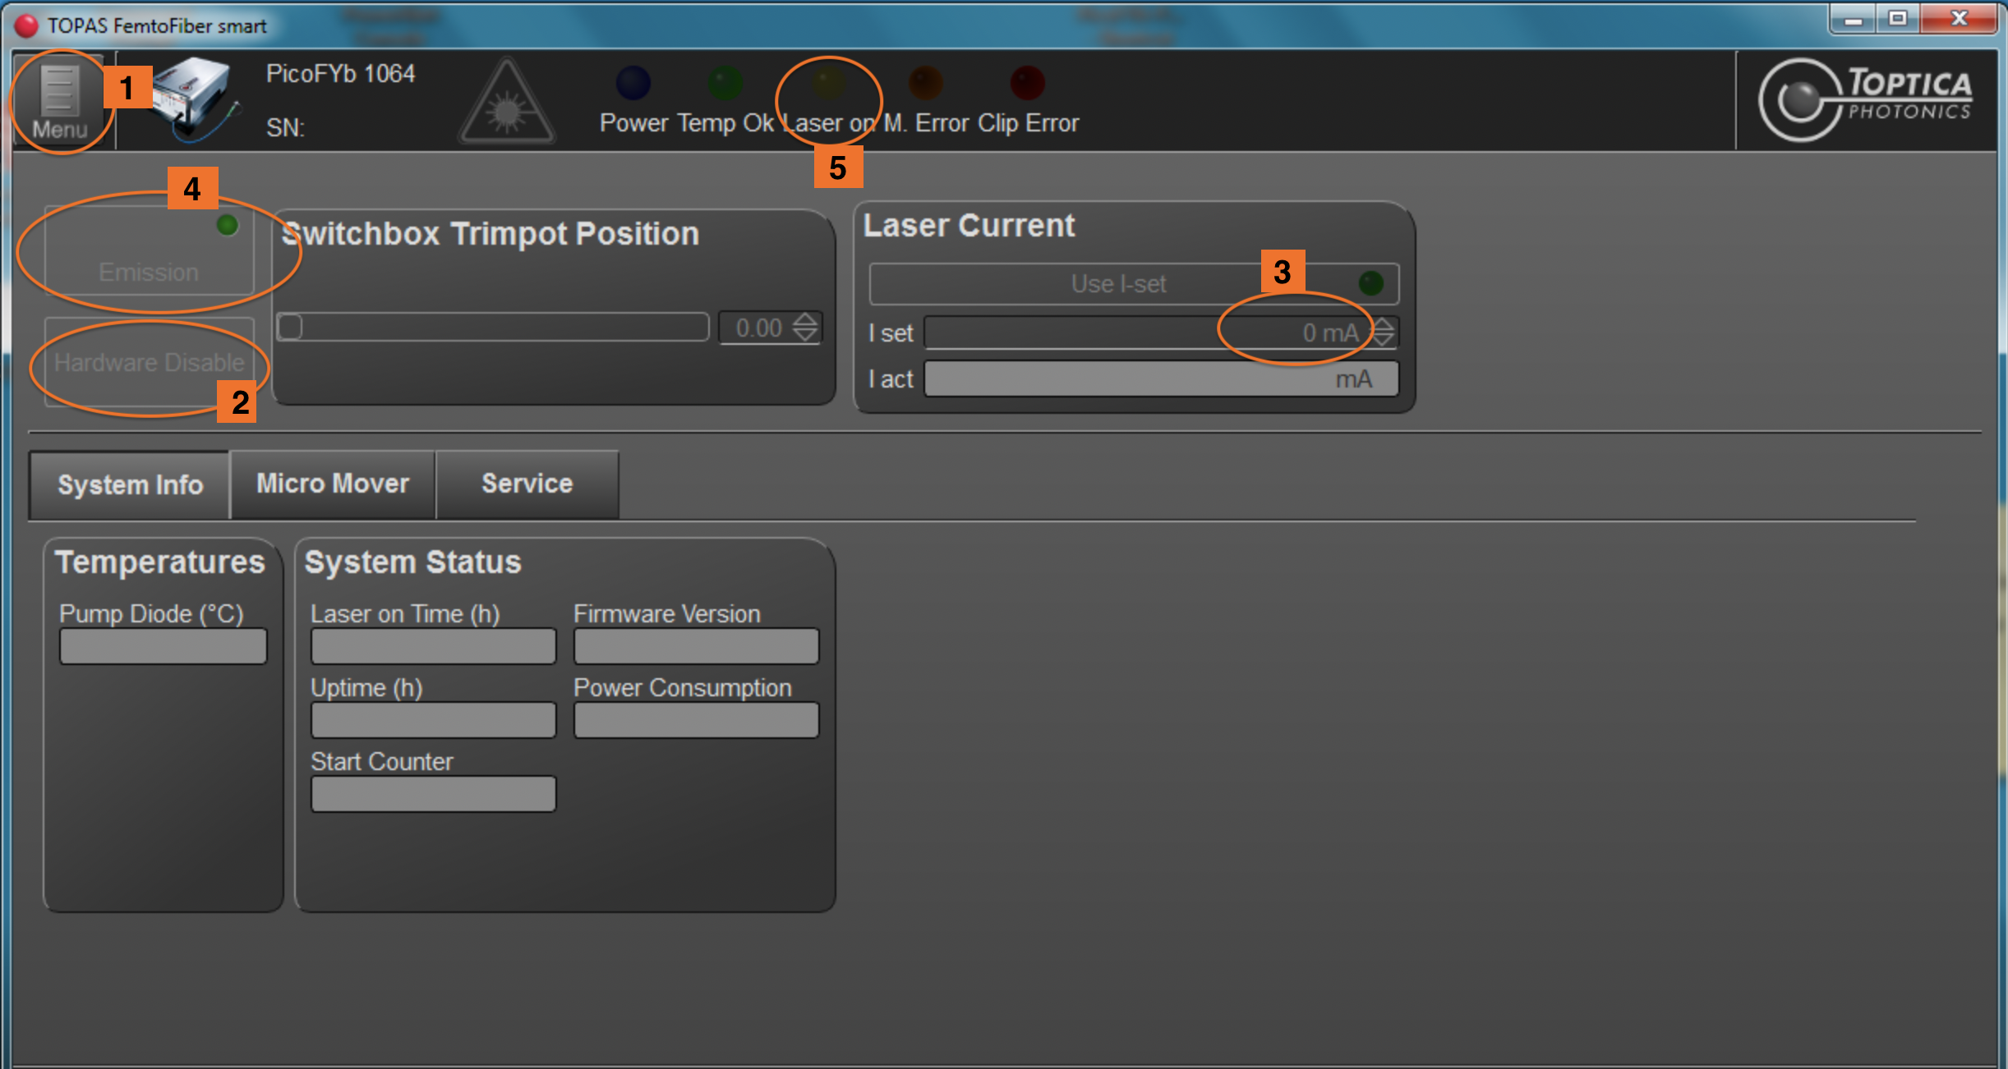The width and height of the screenshot is (2008, 1069).
Task: Toggle the Emission button
Action: point(149,250)
